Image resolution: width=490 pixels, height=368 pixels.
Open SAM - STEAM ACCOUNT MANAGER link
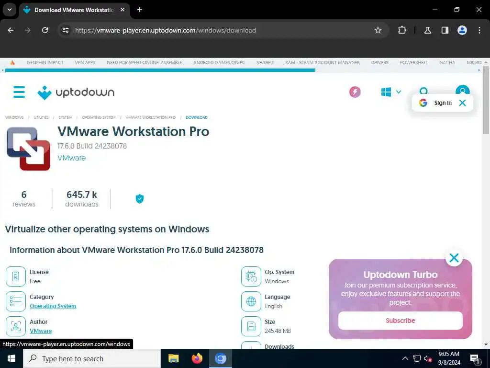click(x=323, y=63)
